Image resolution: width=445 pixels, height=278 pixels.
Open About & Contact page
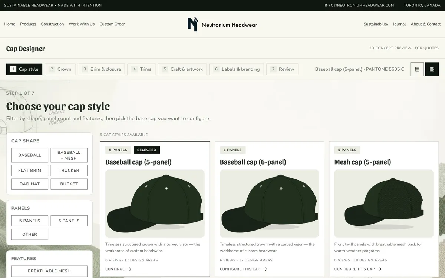click(x=426, y=24)
